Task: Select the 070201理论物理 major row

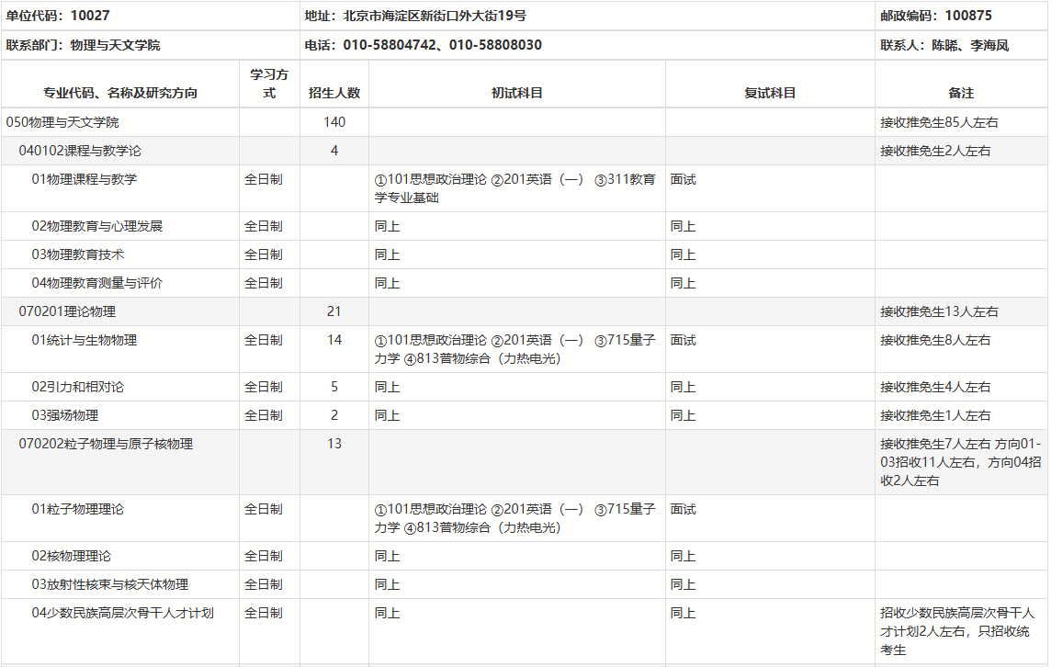Action: 67,311
